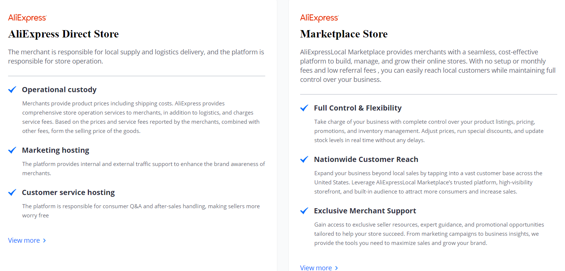Click the checkmark beside Exclusive Merchant Support
The image size is (565, 271).
pos(304,210)
